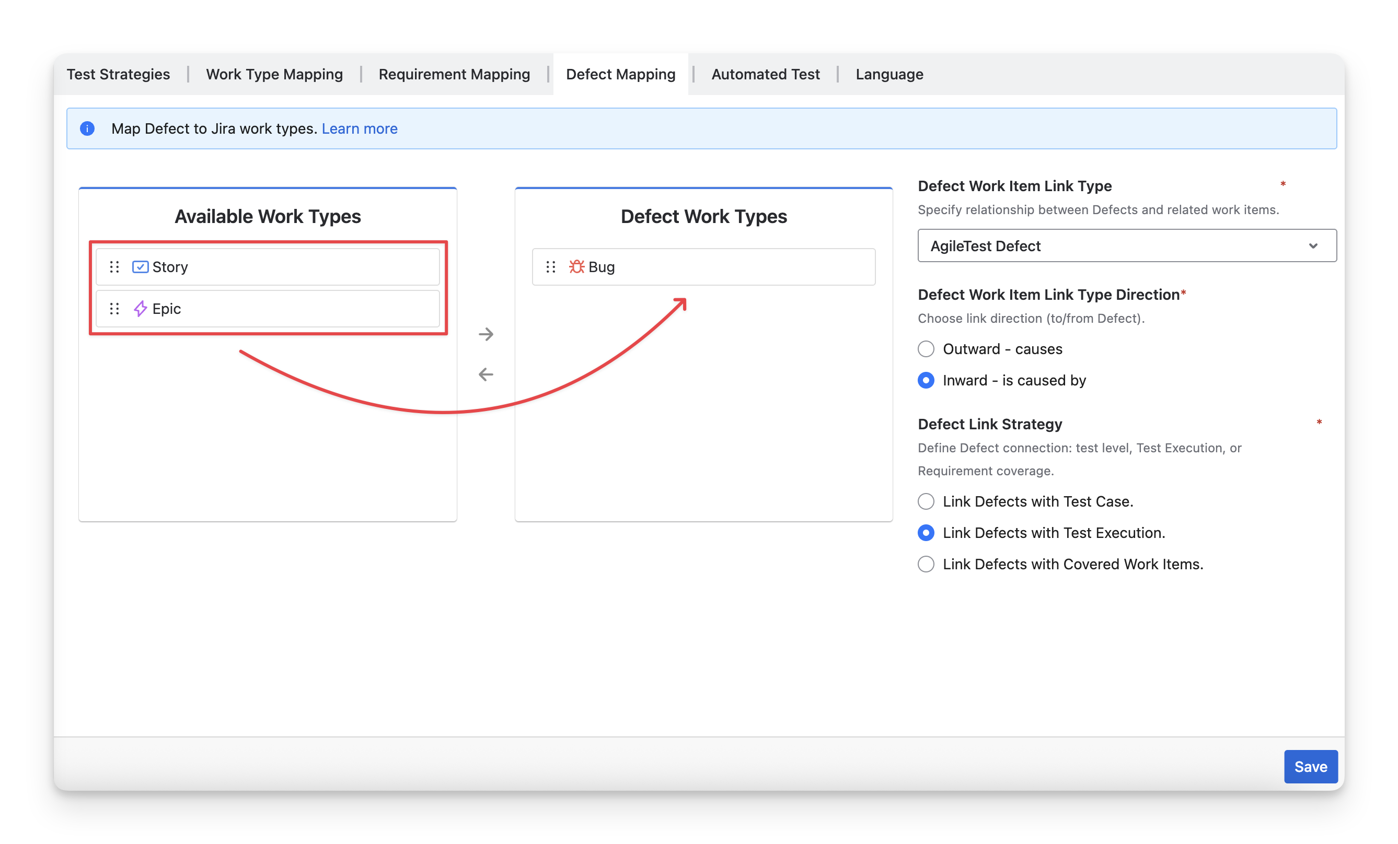
Task: Open the AgileTest Defect link type dropdown
Action: point(1112,246)
